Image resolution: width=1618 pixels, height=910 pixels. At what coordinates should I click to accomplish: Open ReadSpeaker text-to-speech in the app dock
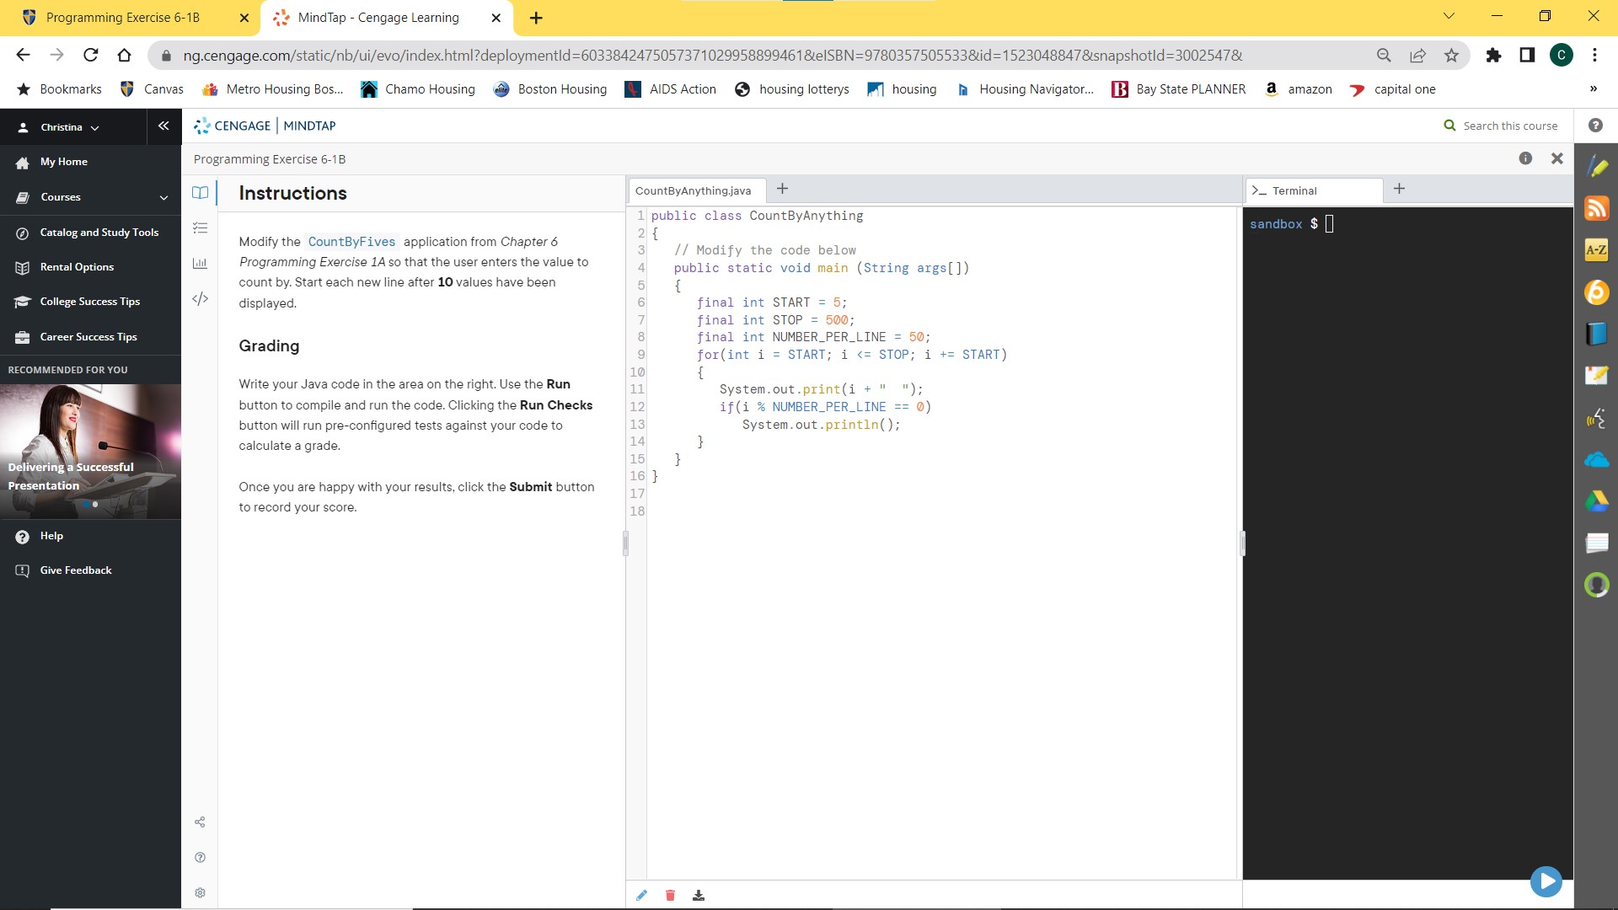click(x=1598, y=419)
